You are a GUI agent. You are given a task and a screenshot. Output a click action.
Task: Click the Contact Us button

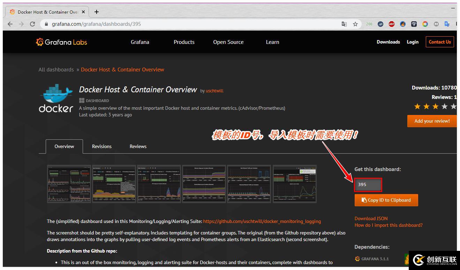440,42
